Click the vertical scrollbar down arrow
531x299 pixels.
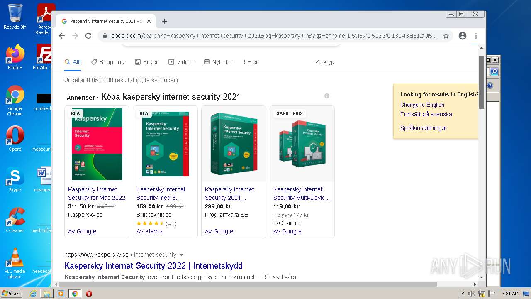(x=482, y=277)
